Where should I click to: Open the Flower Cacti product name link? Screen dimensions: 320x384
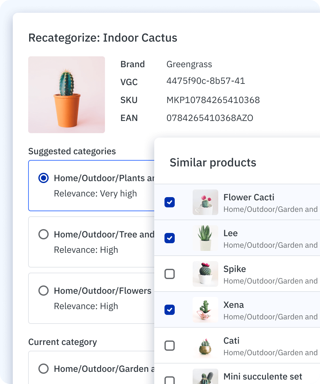tap(249, 197)
